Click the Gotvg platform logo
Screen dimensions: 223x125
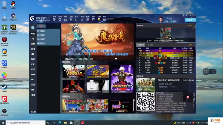[32, 19]
